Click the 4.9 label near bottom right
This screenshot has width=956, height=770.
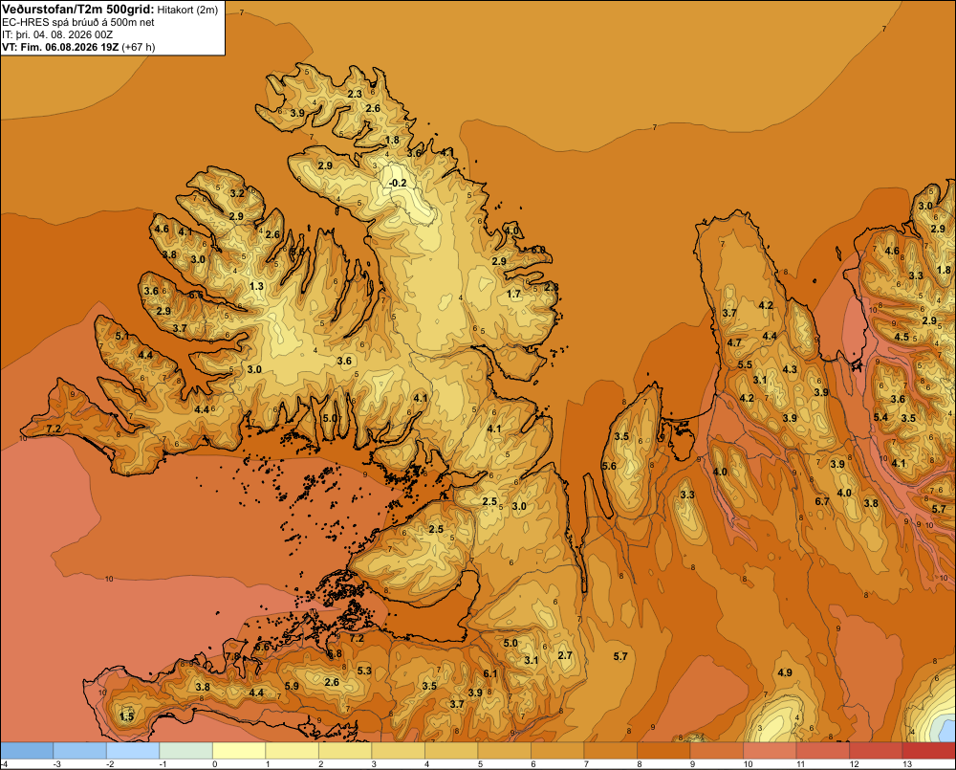click(785, 672)
